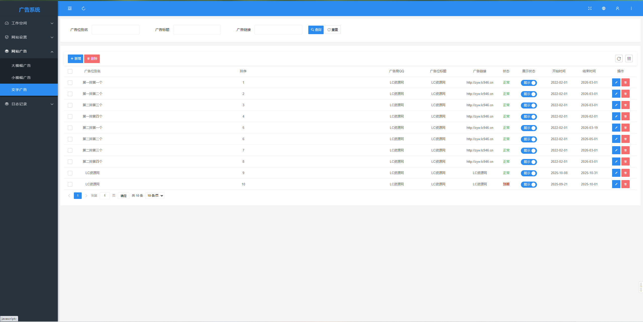Image resolution: width=643 pixels, height=322 pixels.
Task: Click the page refresh icon in header
Action: point(83,9)
